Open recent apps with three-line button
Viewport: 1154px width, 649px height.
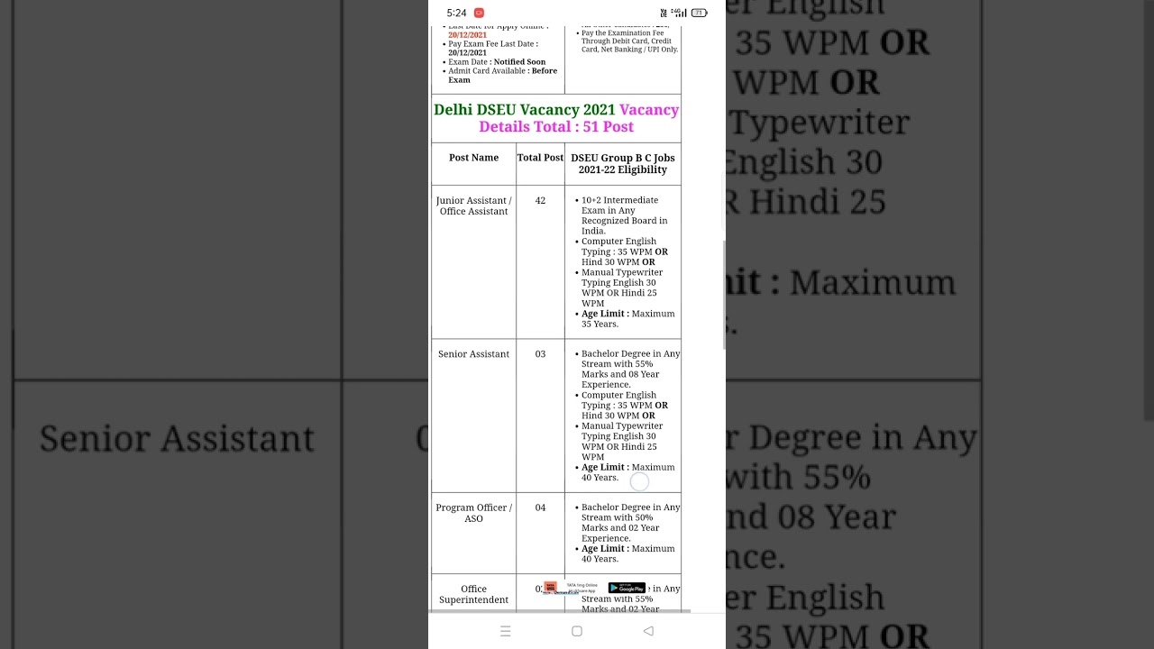pos(506,631)
